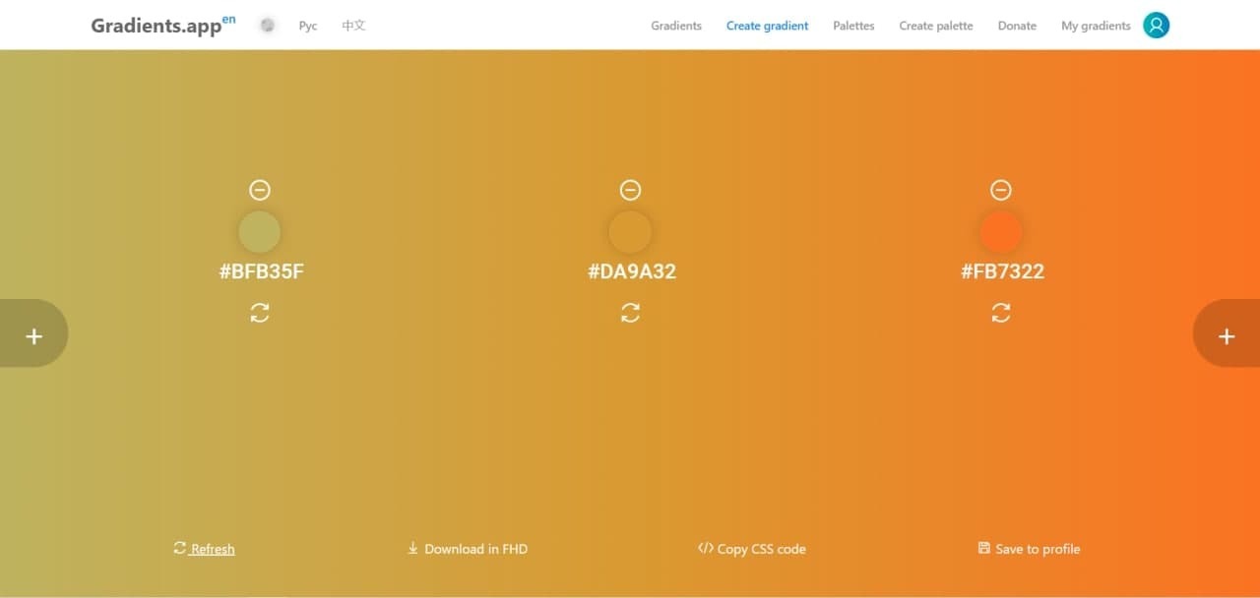Refresh the gradient

click(204, 549)
